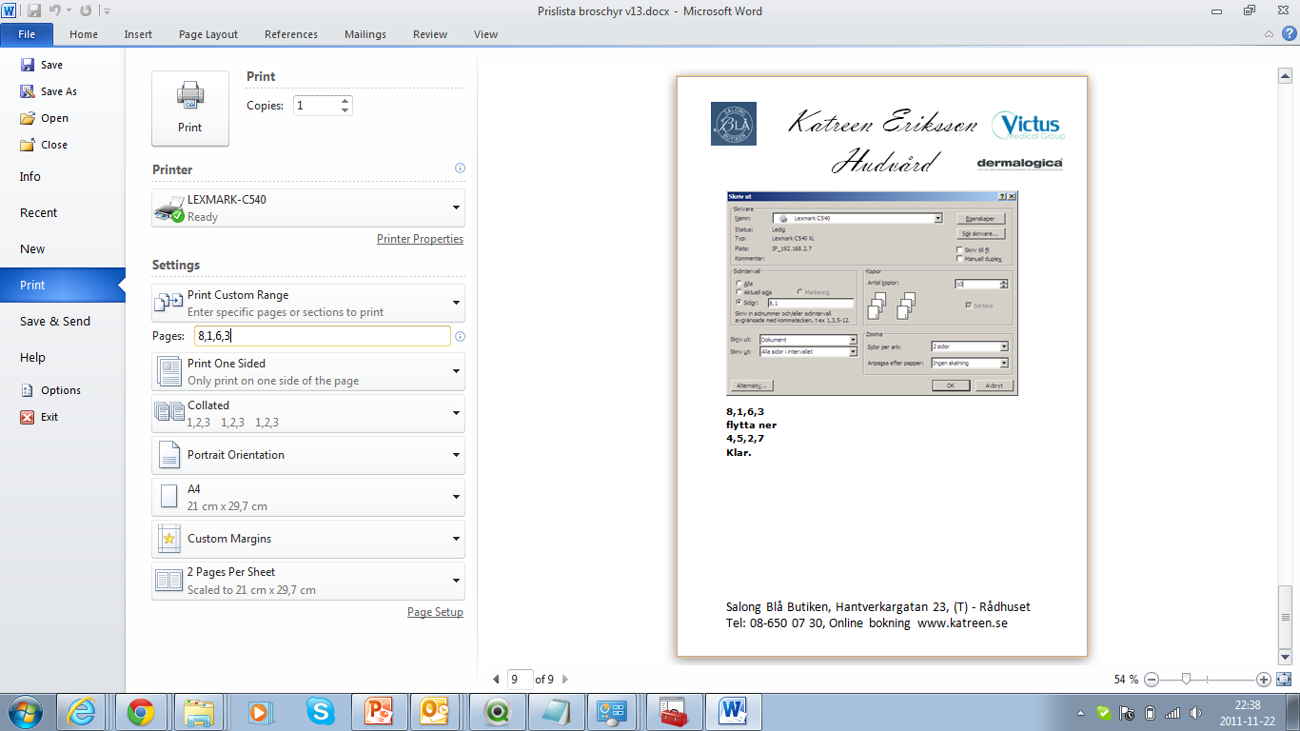Select the Help section in backstage

[x=32, y=357]
